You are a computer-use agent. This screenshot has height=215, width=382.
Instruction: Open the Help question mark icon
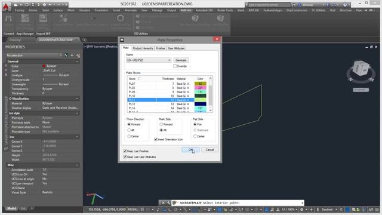pos(345,5)
